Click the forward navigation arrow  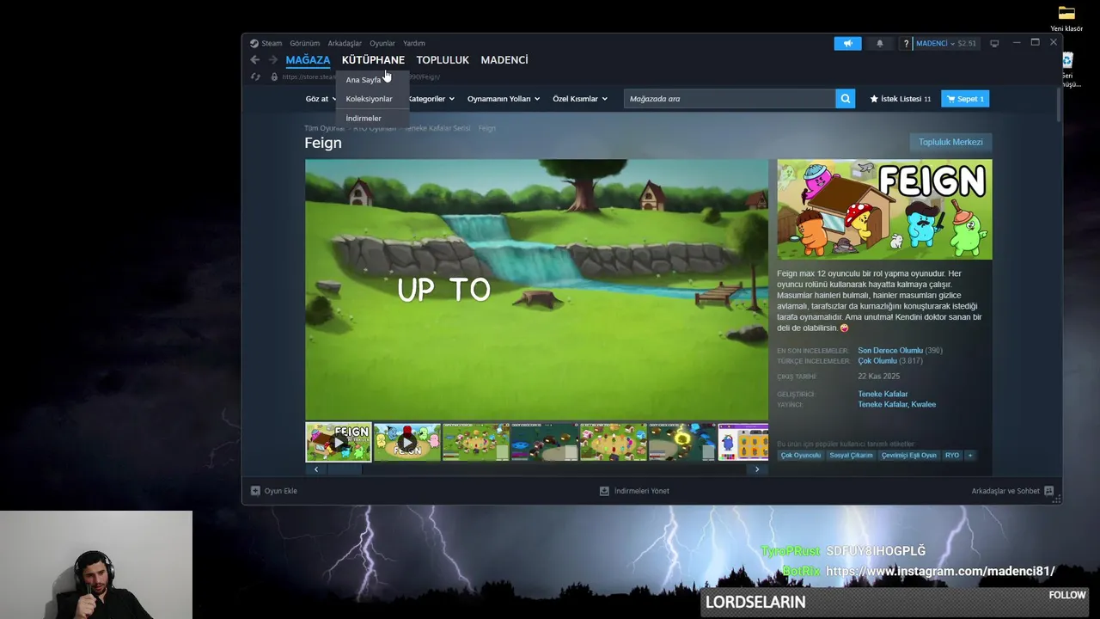coord(272,60)
